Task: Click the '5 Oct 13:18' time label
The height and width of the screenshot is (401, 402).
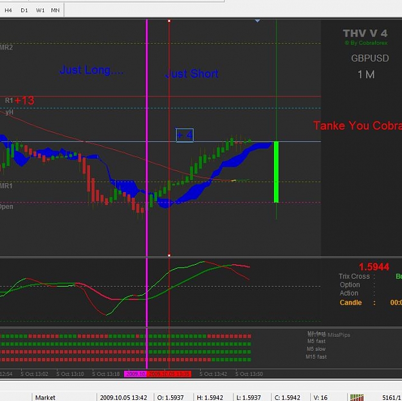Action: [106, 374]
